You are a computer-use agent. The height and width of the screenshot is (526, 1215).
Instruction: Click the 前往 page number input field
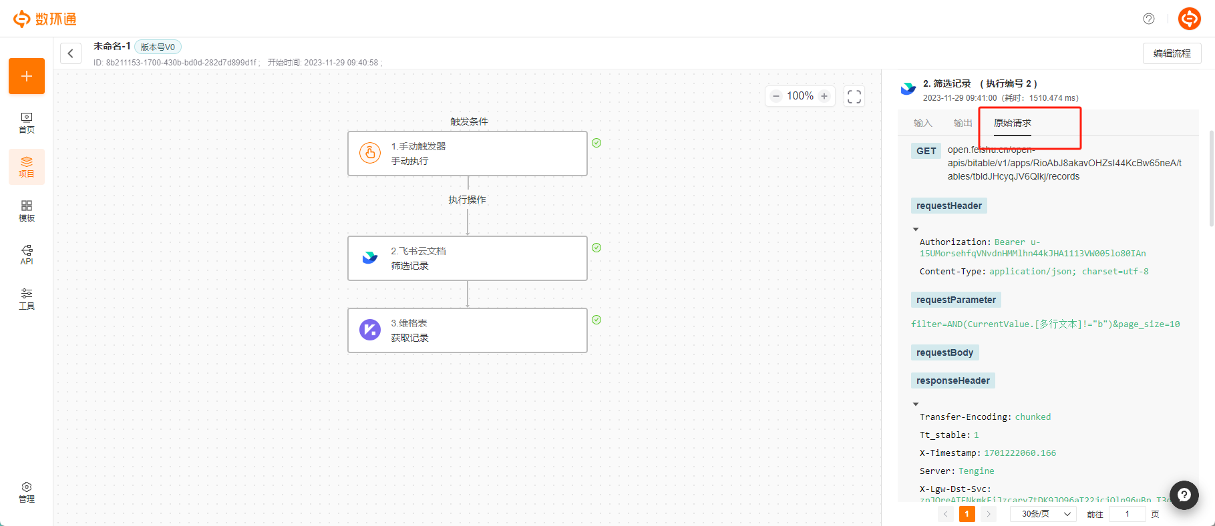1127,514
